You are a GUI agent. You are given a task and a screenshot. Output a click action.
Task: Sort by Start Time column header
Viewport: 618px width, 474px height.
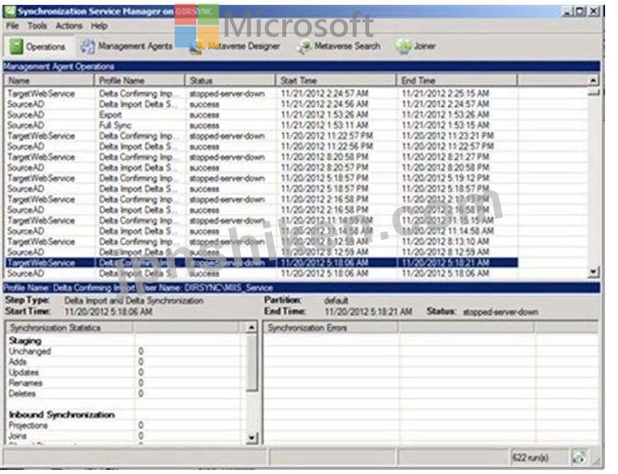point(335,81)
